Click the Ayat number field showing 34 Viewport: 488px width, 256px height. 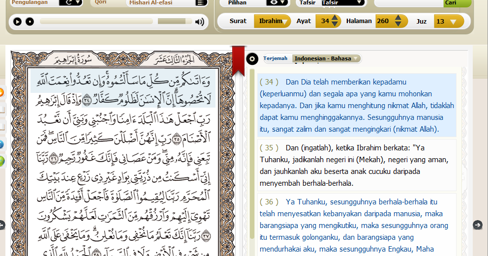[x=324, y=21]
